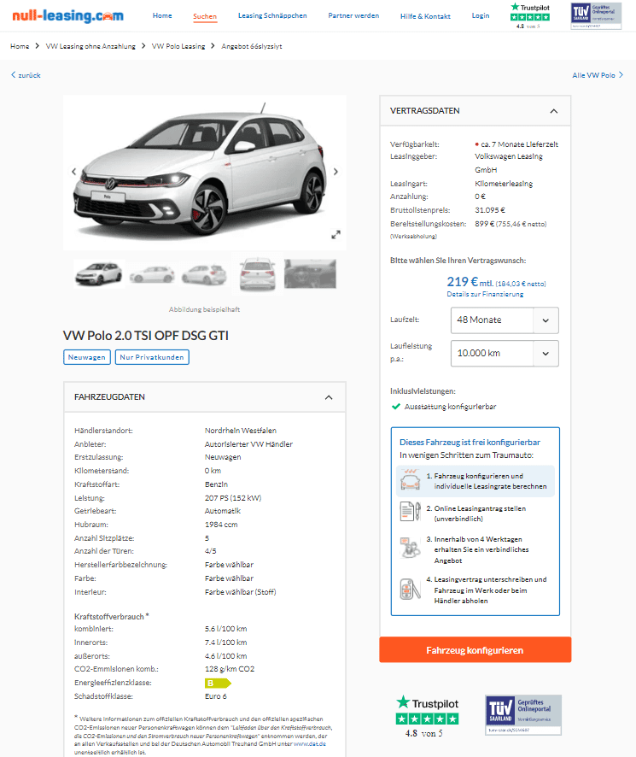Click Bruttolistenpreis value 31.095 €
The width and height of the screenshot is (636, 757).
pyautogui.click(x=490, y=210)
